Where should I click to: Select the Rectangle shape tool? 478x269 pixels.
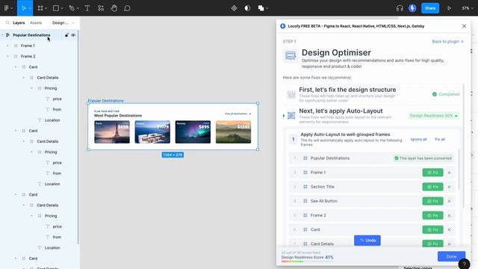tap(56, 8)
